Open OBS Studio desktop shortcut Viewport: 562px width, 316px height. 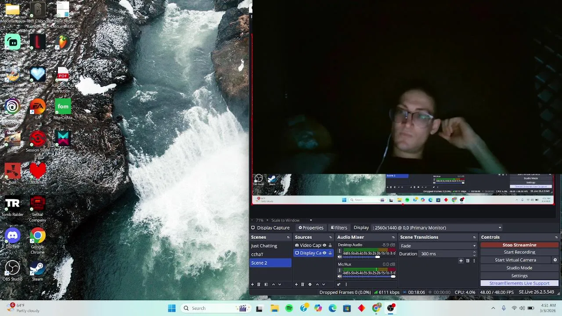tap(12, 270)
